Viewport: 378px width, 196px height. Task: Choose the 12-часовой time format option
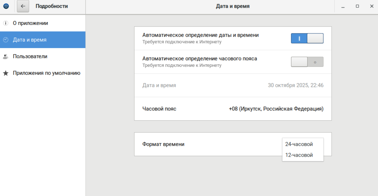click(299, 155)
